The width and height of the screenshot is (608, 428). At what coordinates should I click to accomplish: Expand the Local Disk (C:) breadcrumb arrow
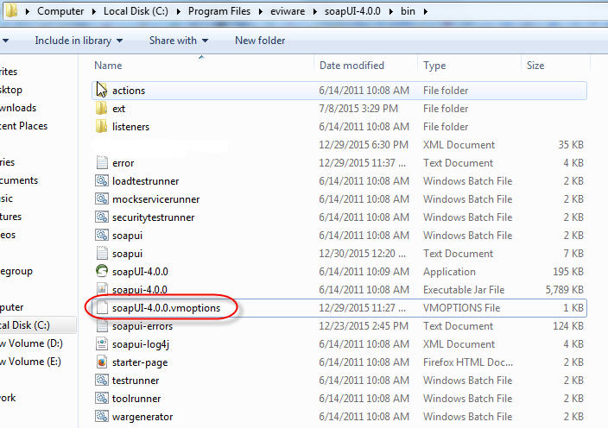(179, 11)
